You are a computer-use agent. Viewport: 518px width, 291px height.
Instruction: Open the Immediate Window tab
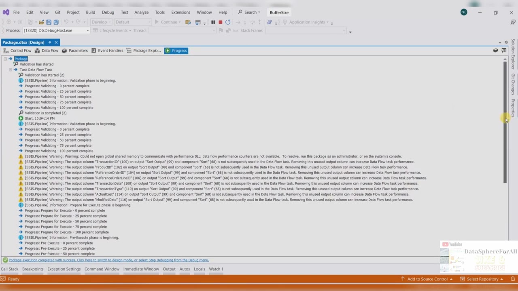click(141, 269)
